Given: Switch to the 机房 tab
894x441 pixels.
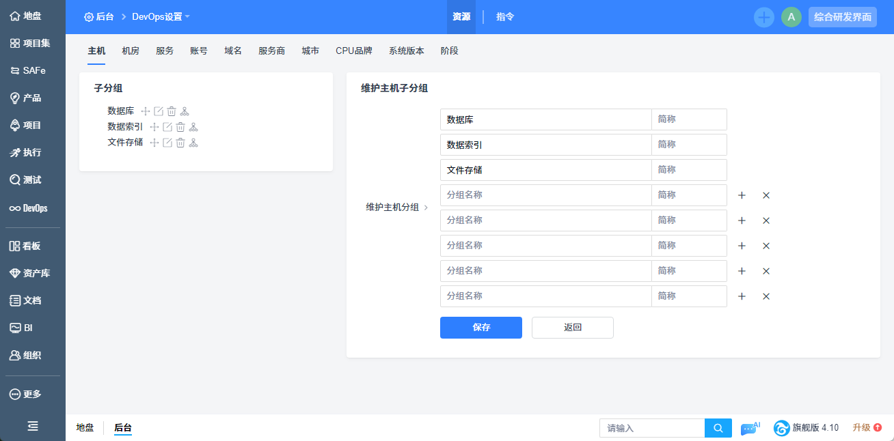Looking at the screenshot, I should [131, 51].
